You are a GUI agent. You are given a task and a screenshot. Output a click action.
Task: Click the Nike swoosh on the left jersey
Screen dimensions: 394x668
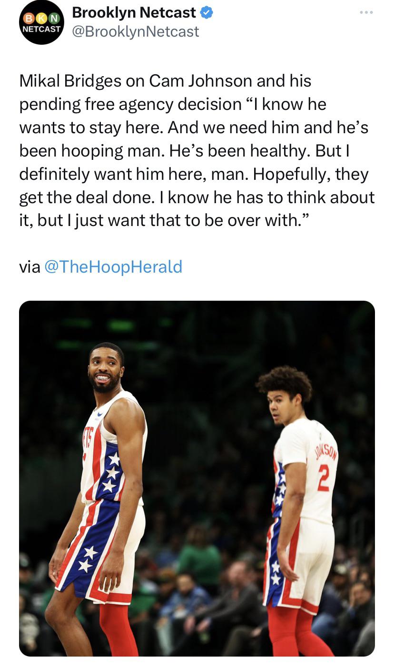click(99, 414)
